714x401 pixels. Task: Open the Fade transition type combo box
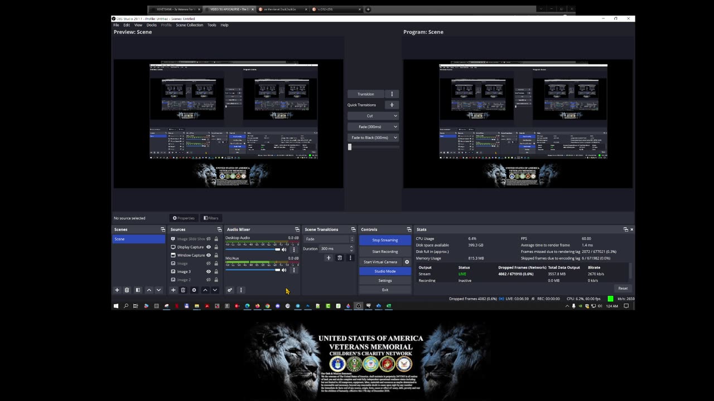329,239
